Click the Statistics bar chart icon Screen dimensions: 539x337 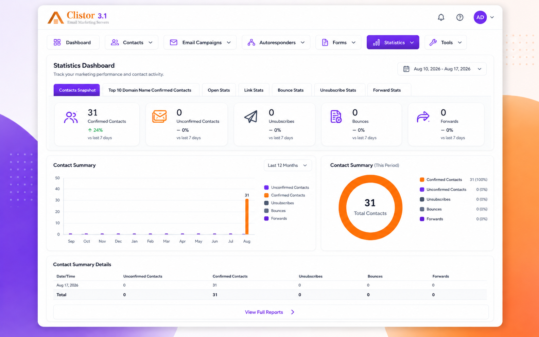click(376, 42)
